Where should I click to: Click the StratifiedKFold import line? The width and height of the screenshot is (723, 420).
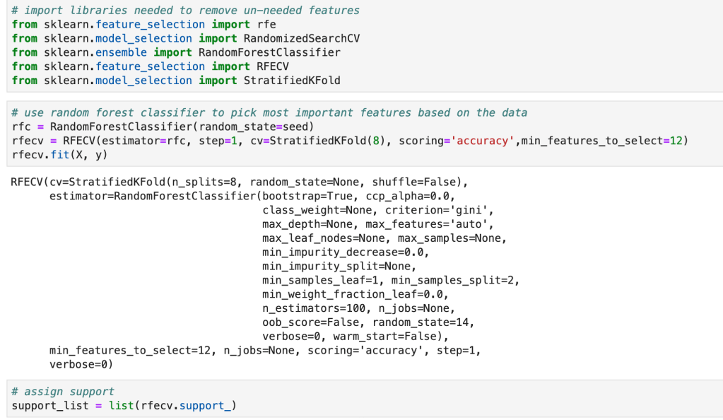(x=176, y=81)
